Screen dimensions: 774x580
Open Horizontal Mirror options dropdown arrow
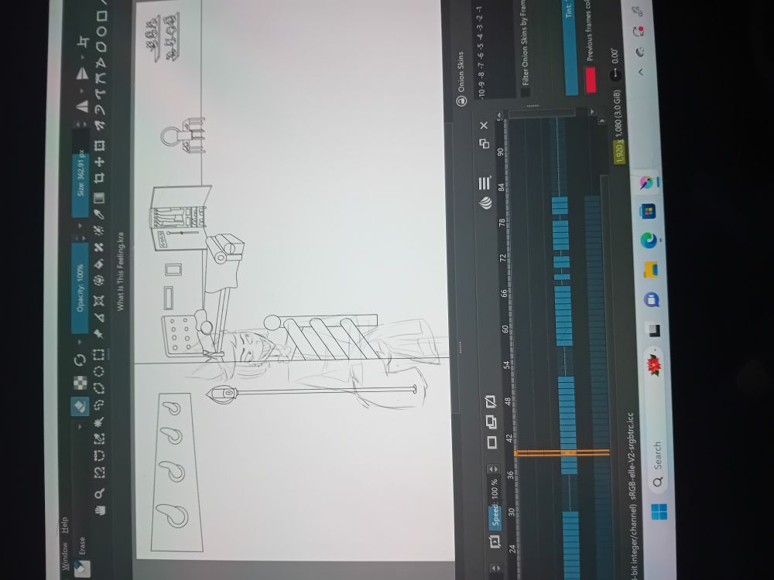(83, 90)
